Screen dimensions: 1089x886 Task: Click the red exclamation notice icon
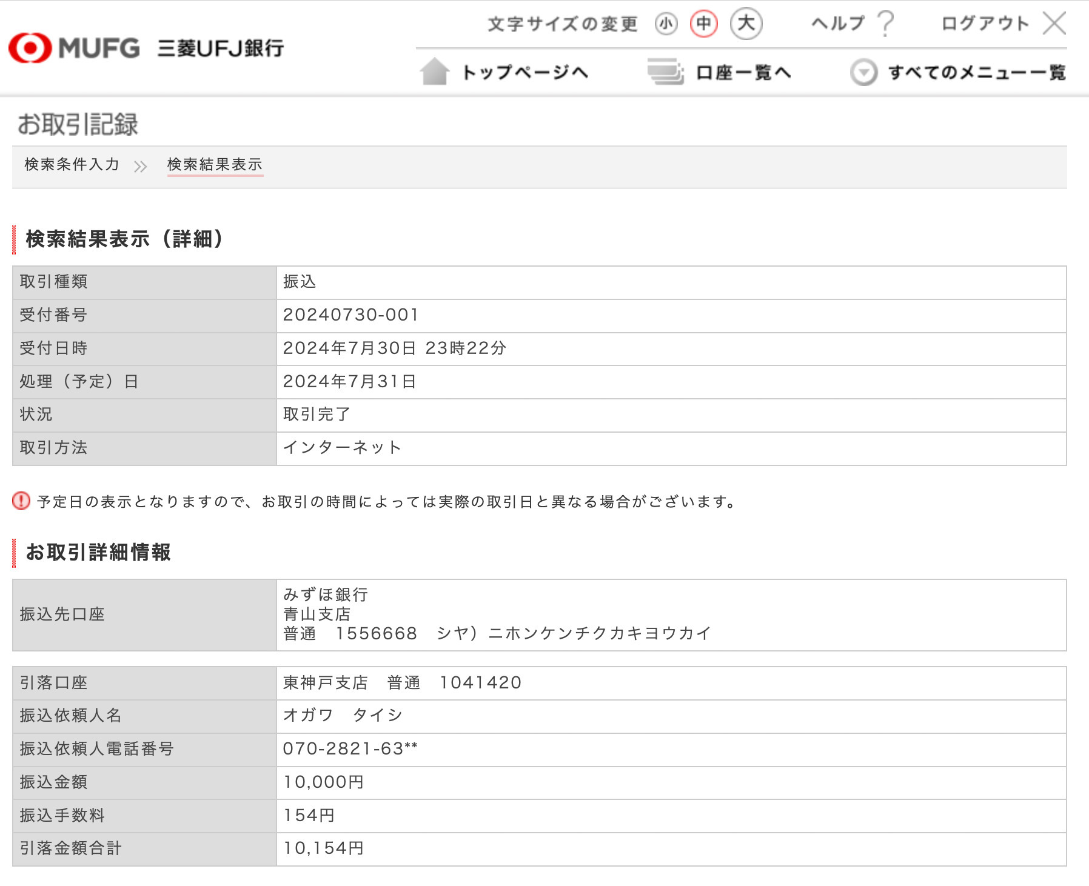point(21,501)
